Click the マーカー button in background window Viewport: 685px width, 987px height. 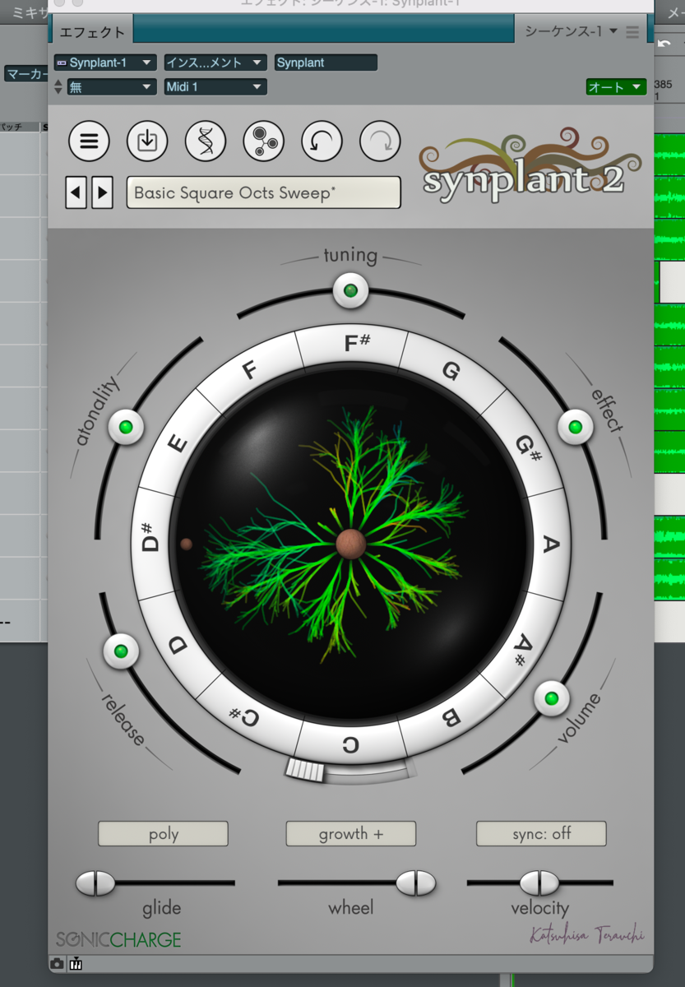tap(25, 74)
